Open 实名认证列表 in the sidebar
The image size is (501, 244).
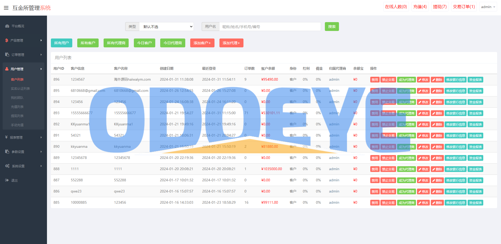click(20, 88)
